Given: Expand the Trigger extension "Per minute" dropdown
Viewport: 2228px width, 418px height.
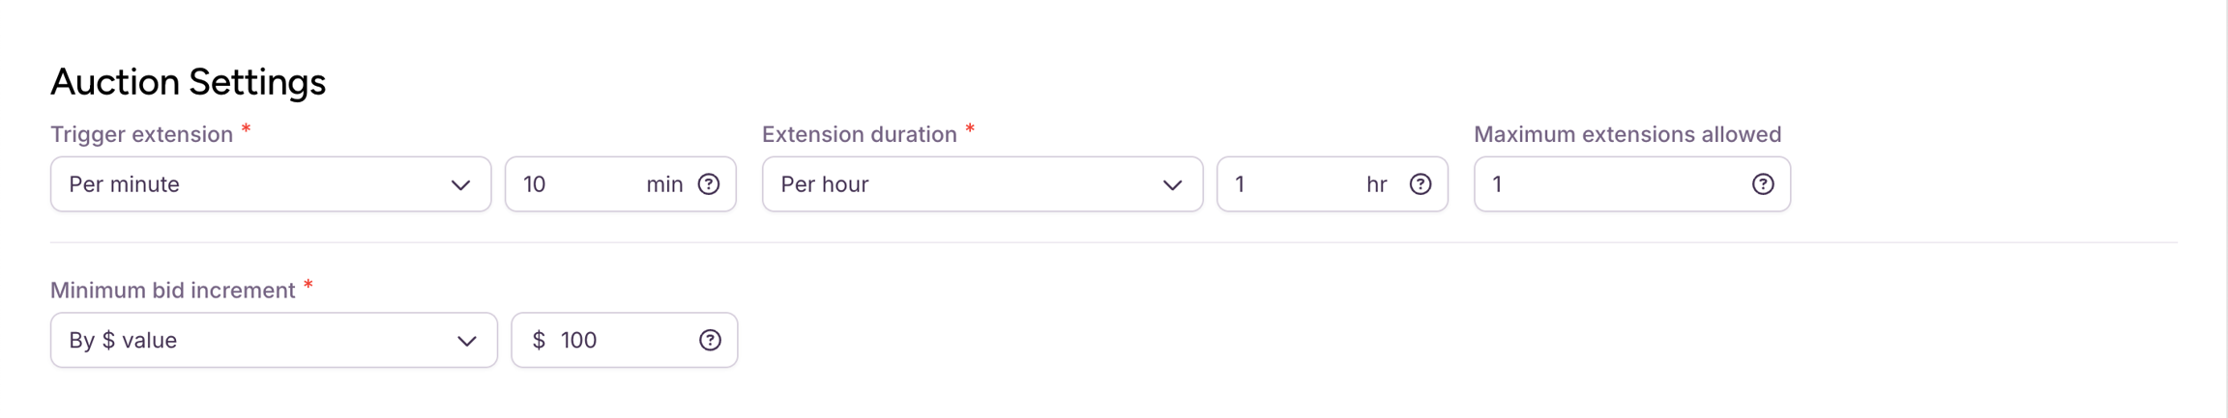Looking at the screenshot, I should (x=270, y=184).
